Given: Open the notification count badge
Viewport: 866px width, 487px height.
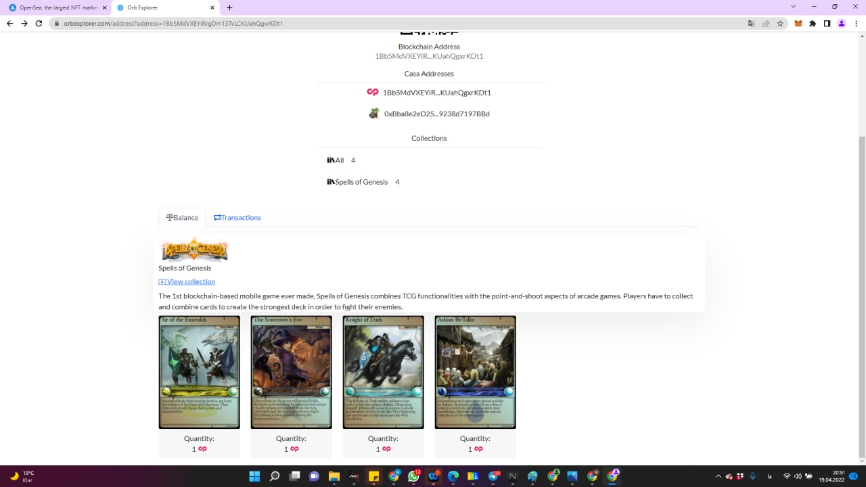Looking at the screenshot, I should 854,476.
